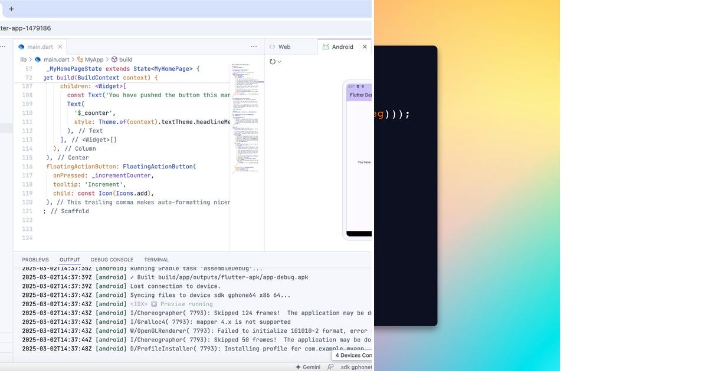Screen dimensions: 708x371
Task: Click the sticky header line 72 build(BuildContext context)
Action: (x=100, y=78)
